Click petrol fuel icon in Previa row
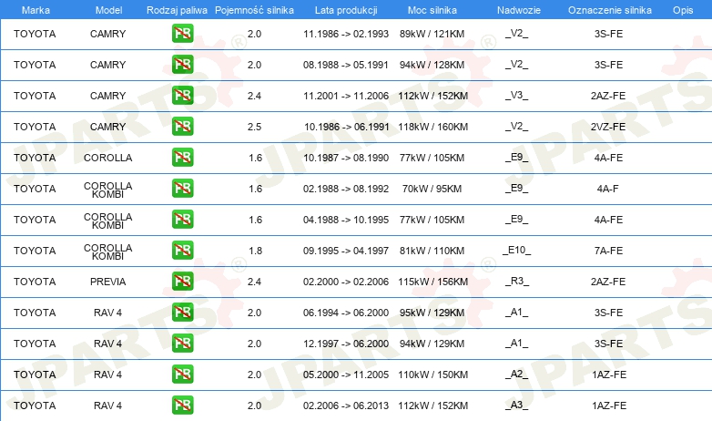The image size is (712, 421). click(182, 281)
